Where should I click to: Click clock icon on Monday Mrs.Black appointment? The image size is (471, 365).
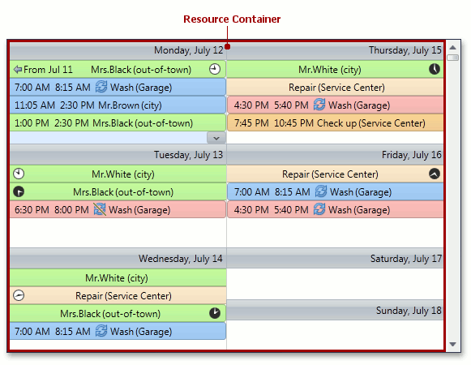(x=215, y=69)
